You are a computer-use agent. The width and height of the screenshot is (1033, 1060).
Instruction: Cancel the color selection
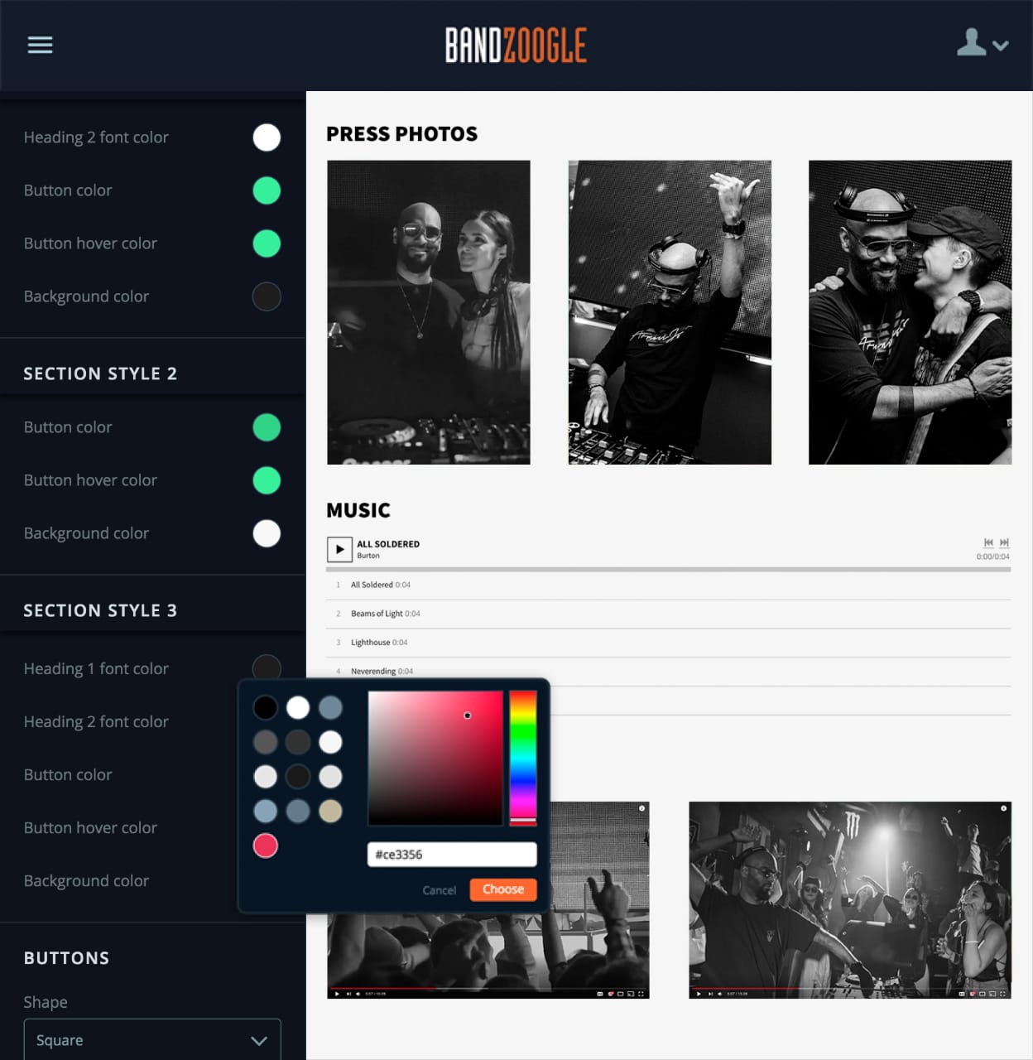440,889
